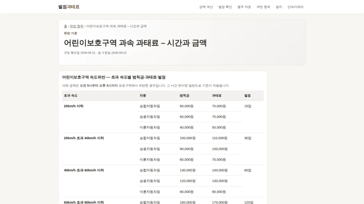
Task: Open the 벌점과태료 site logo
Action: pos(69,7)
